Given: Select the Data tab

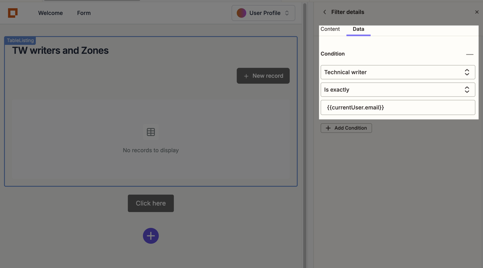Looking at the screenshot, I should [x=358, y=29].
